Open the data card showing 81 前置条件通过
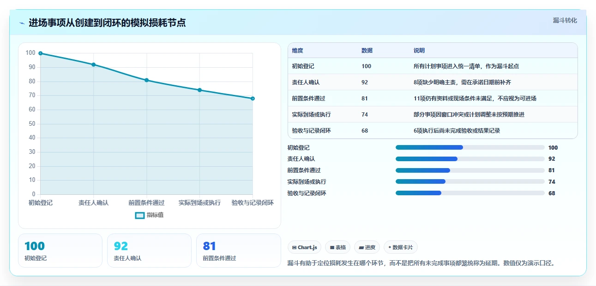This screenshot has height=286, width=596. 238,251
